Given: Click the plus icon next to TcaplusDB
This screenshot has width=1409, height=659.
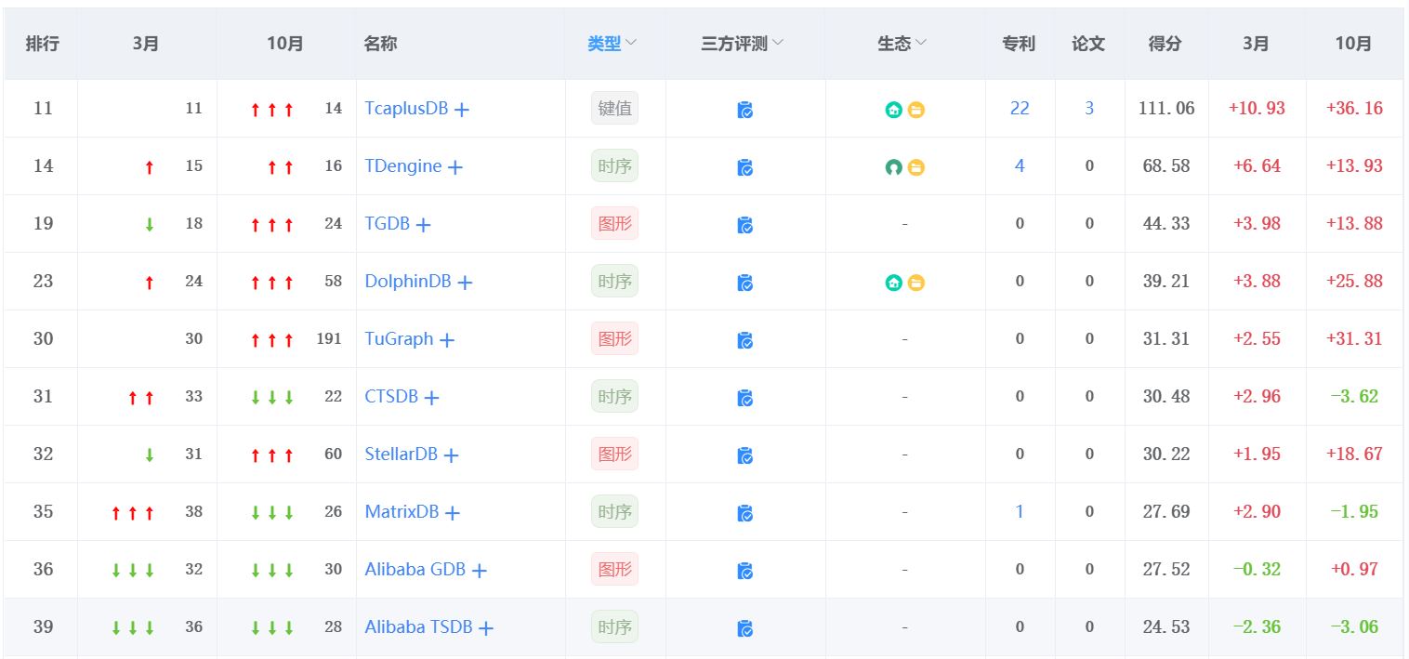Looking at the screenshot, I should tap(463, 109).
